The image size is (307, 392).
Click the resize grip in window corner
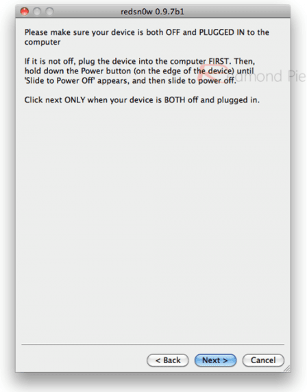coord(287,369)
